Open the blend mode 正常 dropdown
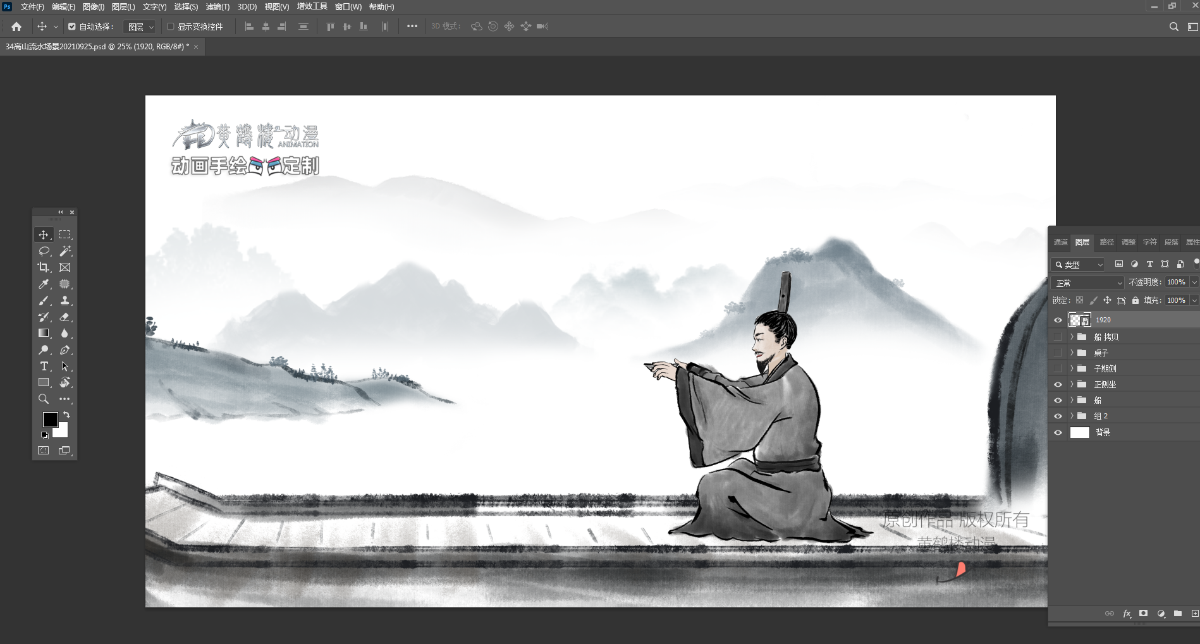Screen dimensions: 1200x644 coord(1087,283)
